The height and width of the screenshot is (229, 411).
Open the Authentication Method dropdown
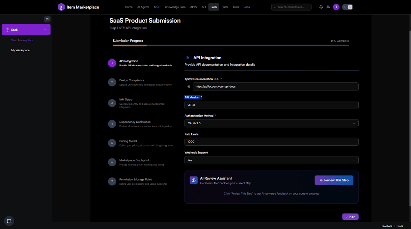click(271, 123)
